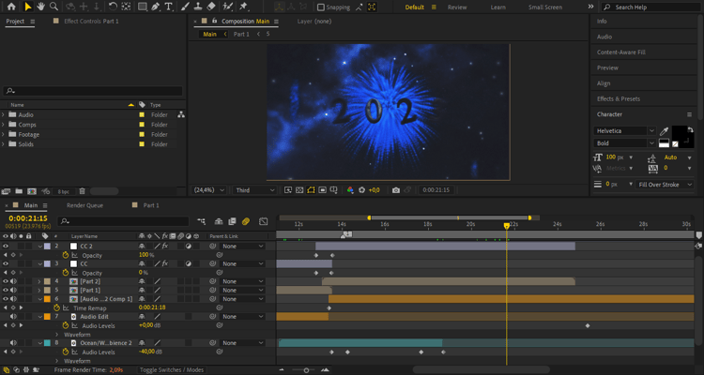Screen dimensions: 704x375
Task: Take a snapshot with camera icon
Action: pos(396,190)
